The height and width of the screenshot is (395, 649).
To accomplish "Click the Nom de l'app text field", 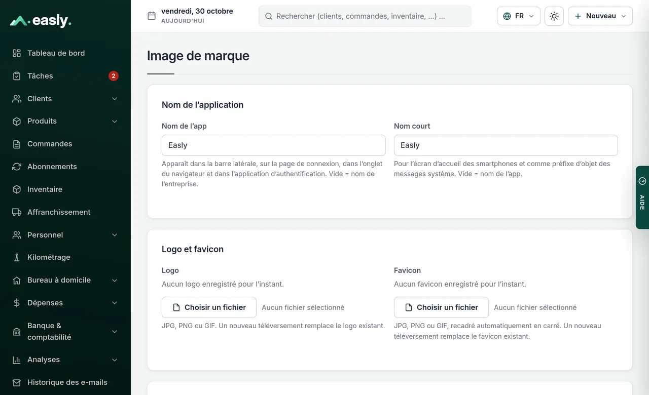I will pos(274,145).
